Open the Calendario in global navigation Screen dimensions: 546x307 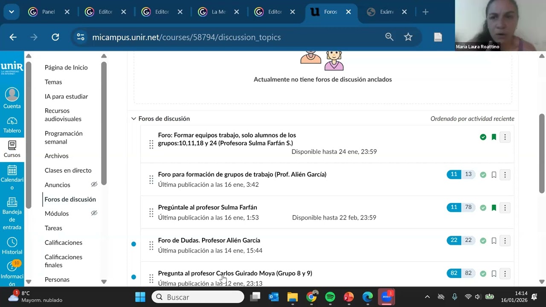click(12, 177)
